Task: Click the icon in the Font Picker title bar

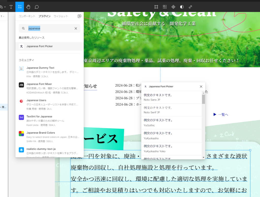Action: pos(145,87)
